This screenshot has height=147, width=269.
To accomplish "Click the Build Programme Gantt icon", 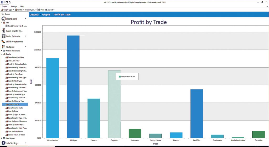I will coord(3,42).
